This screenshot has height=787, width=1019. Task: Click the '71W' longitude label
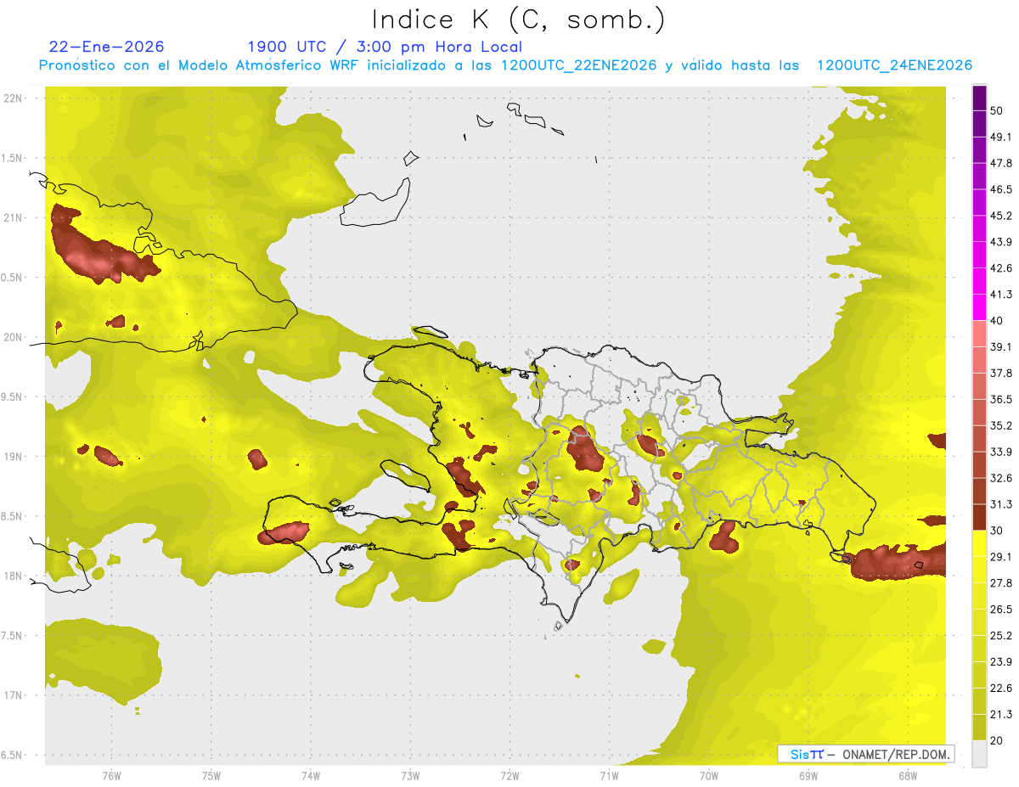[x=609, y=775]
